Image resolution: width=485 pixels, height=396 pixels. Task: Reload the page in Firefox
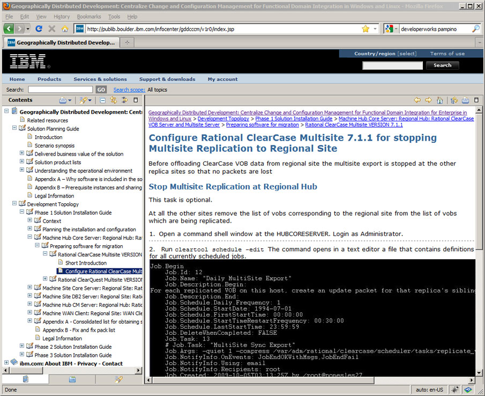coord(39,29)
